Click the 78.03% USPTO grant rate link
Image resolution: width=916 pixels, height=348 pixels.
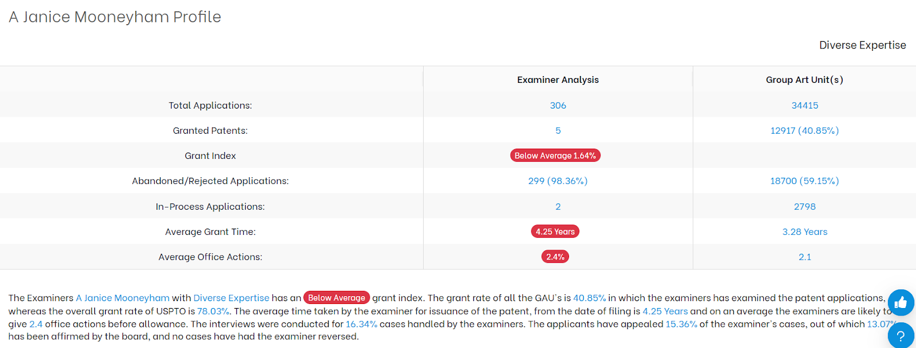click(x=213, y=311)
